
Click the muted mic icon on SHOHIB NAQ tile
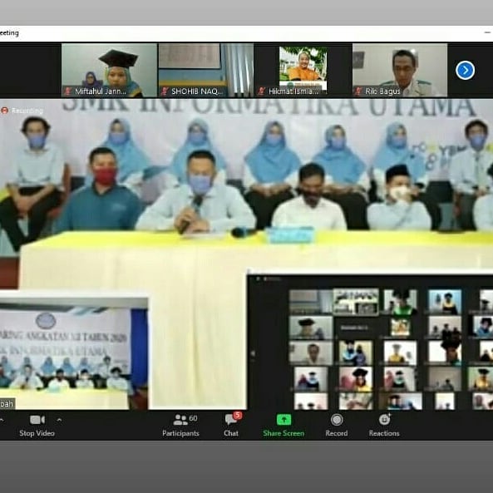pos(164,91)
